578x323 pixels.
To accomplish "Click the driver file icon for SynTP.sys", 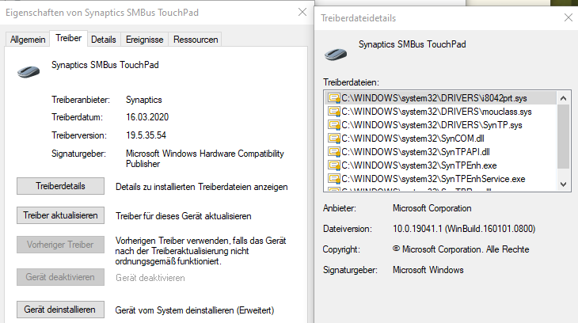I will click(334, 125).
